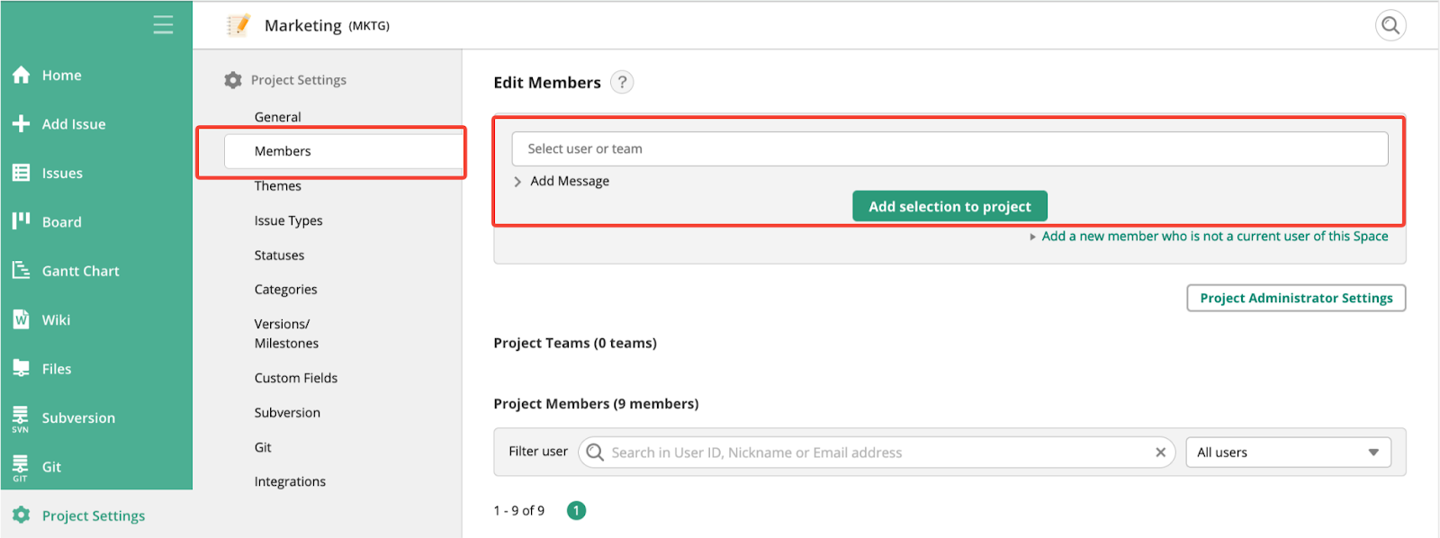This screenshot has height=538, width=1440.
Task: Click the Add Issue plus icon
Action: 22,124
